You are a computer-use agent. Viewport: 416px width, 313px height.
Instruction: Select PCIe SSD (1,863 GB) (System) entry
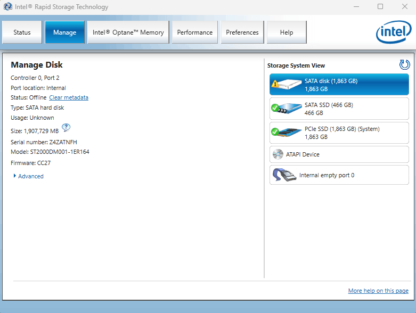coord(339,133)
